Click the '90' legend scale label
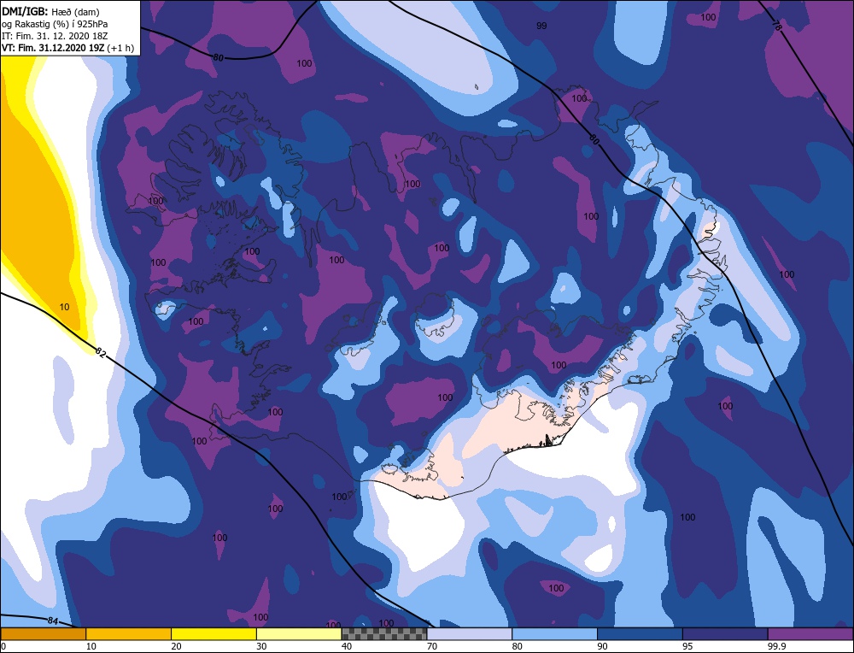The height and width of the screenshot is (653, 854). click(602, 646)
